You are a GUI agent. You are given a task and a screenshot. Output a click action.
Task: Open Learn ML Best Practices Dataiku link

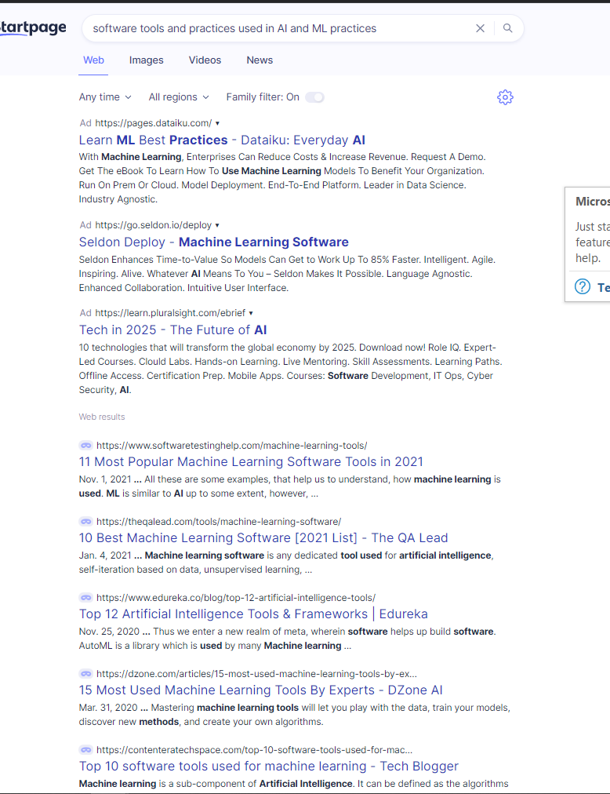(222, 140)
